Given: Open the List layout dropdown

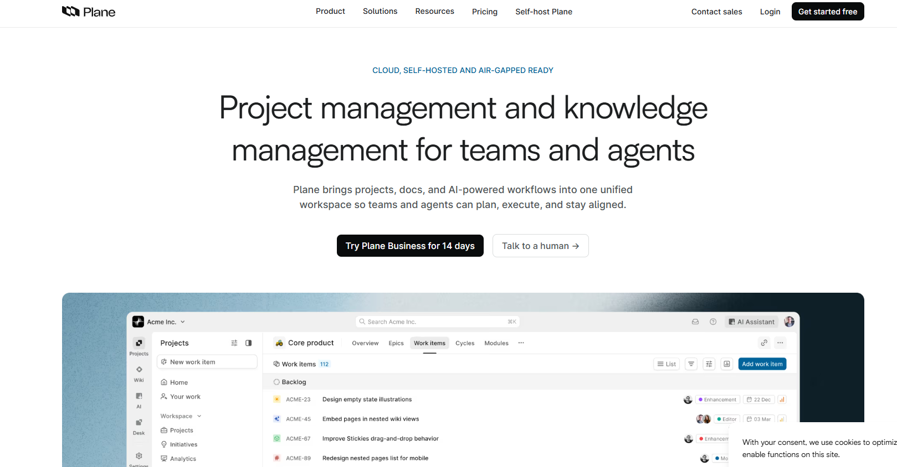Looking at the screenshot, I should 667,364.
